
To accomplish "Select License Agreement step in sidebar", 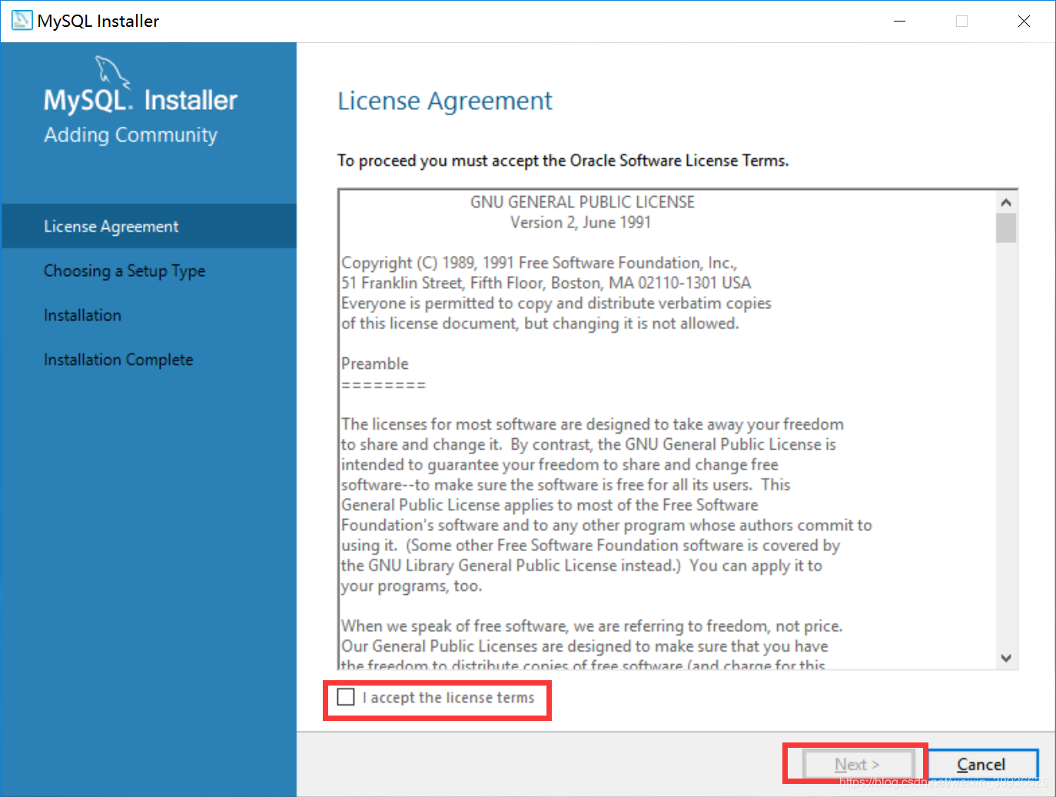I will point(149,226).
